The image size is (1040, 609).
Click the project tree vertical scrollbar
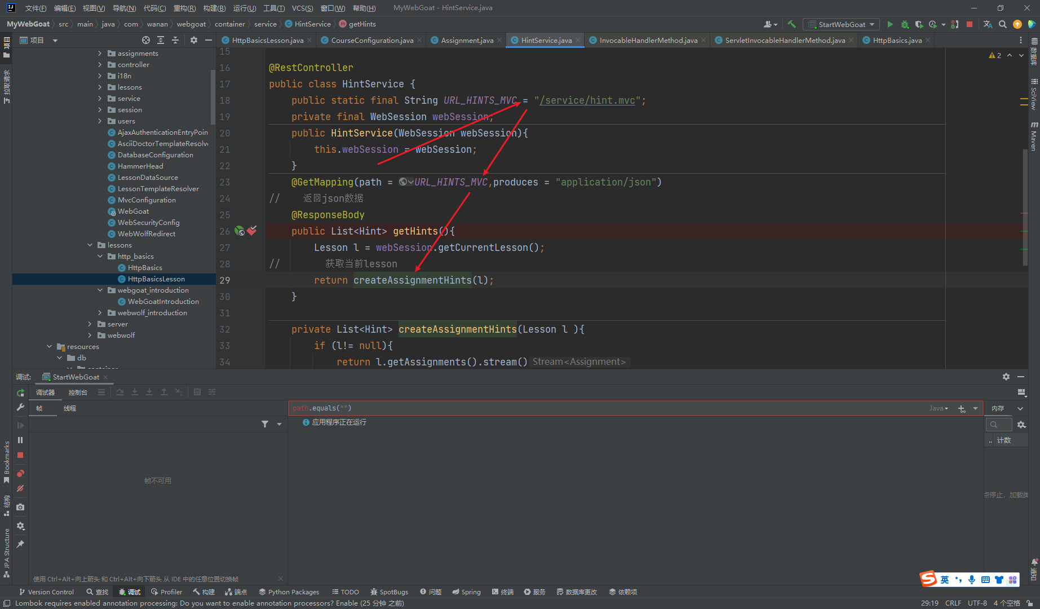[213, 97]
